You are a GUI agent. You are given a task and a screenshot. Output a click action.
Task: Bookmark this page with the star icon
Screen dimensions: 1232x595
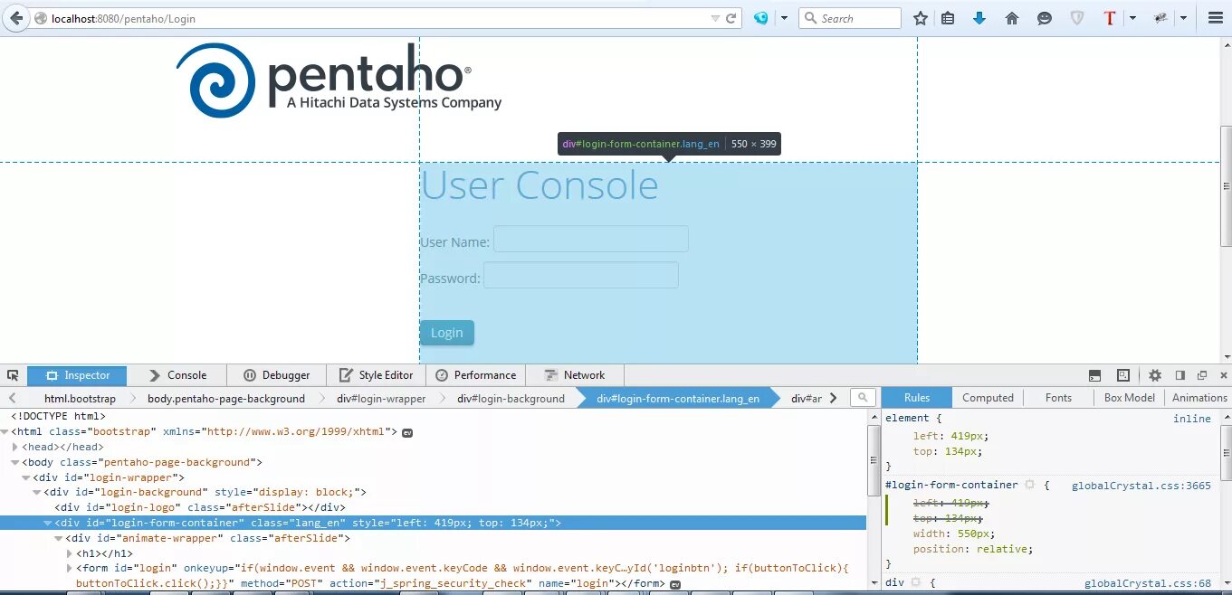pos(921,18)
